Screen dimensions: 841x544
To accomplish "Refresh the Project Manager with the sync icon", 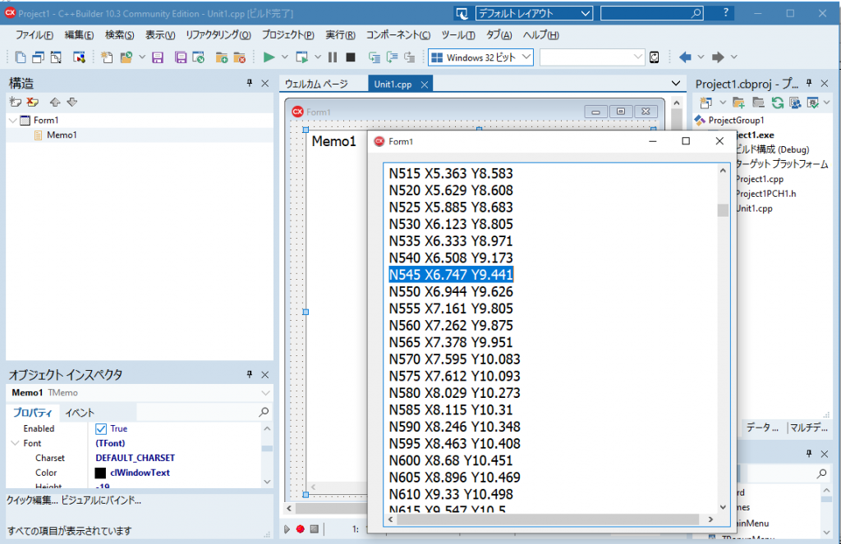I will point(777,101).
